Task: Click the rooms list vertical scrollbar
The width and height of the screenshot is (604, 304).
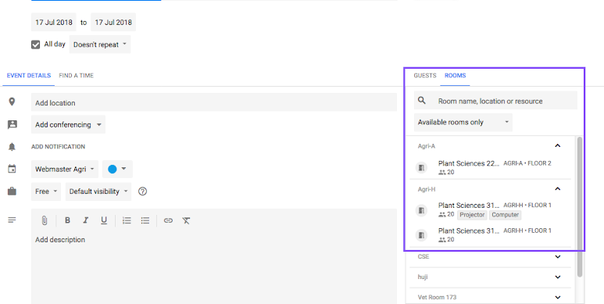Action: point(580,206)
